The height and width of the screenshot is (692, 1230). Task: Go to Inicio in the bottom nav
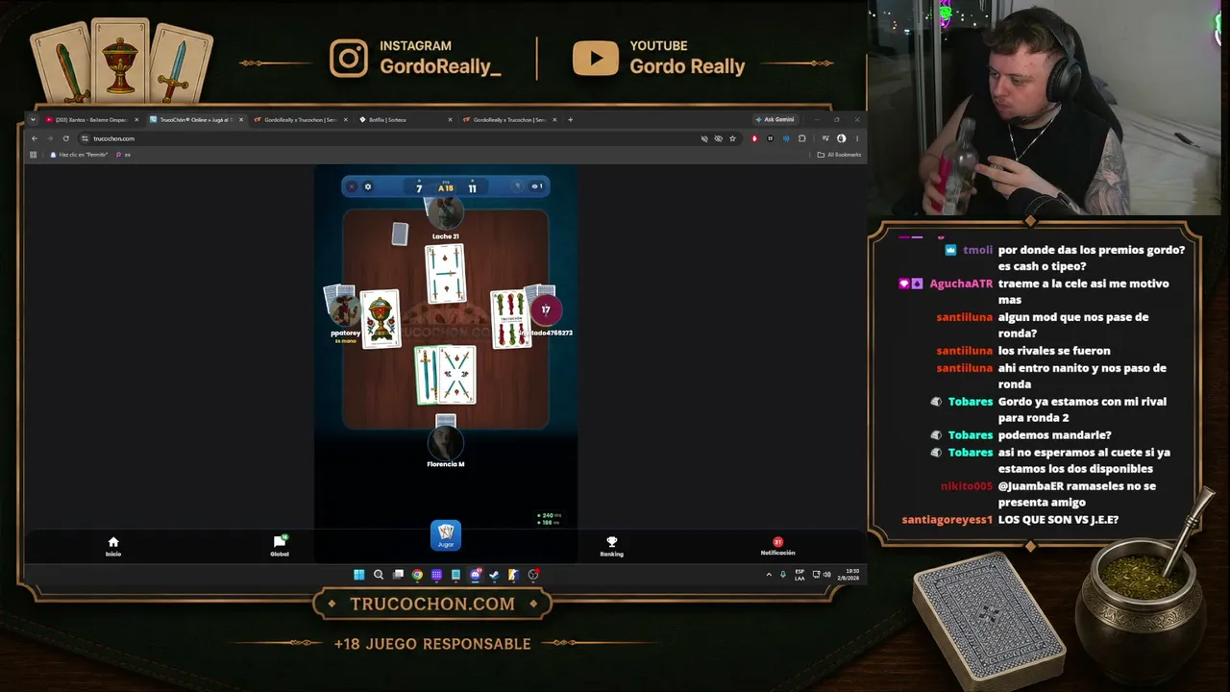113,546
